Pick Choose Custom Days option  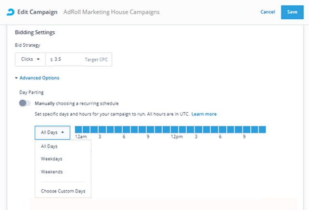click(63, 191)
